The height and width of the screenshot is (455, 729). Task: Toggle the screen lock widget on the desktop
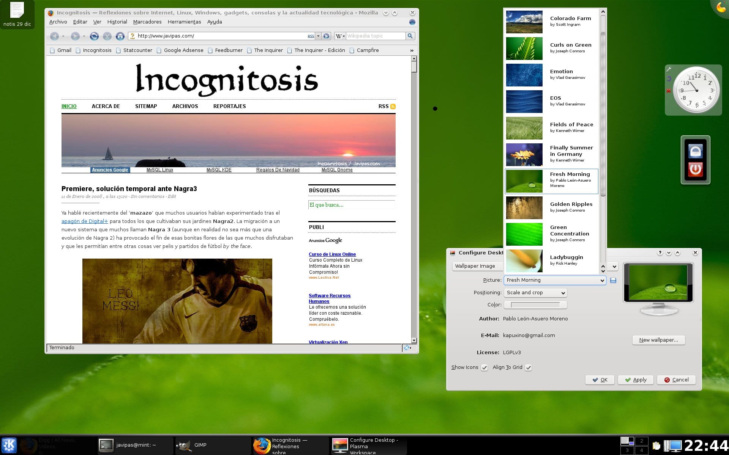695,151
